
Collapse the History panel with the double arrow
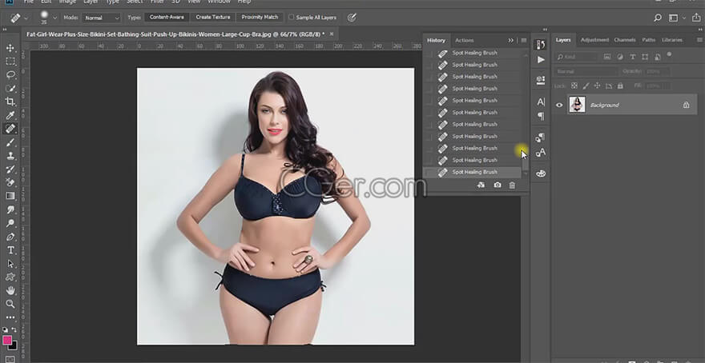(511, 41)
